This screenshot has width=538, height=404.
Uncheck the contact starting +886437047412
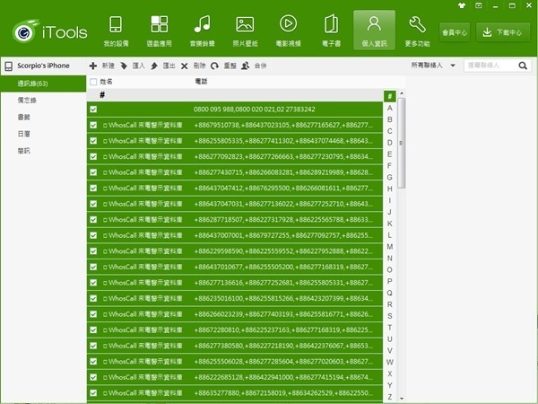point(93,188)
